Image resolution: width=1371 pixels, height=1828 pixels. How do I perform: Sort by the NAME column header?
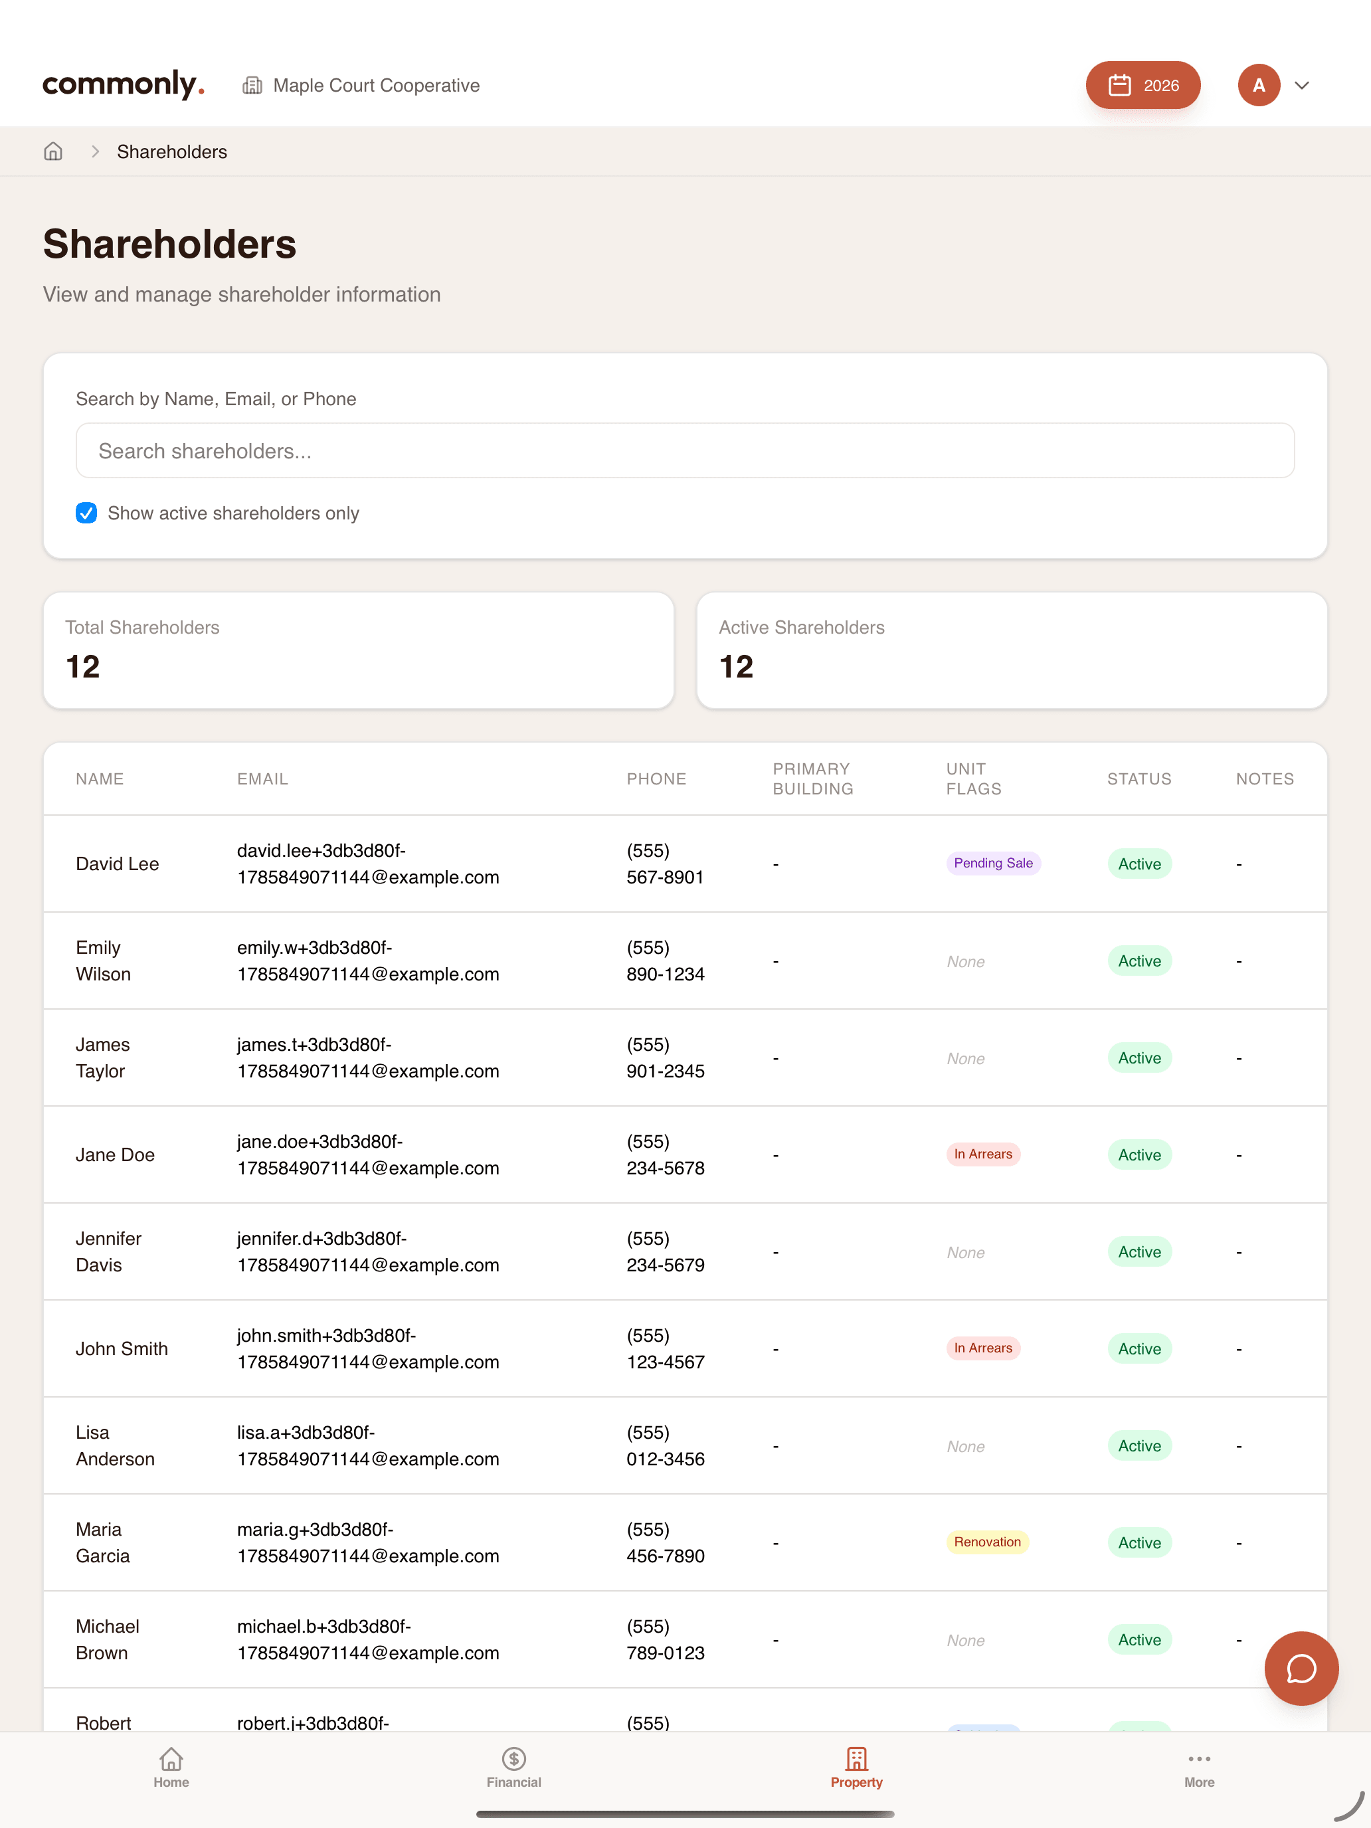(100, 778)
